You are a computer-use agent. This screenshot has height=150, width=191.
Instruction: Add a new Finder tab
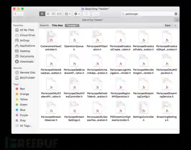pos(177,20)
